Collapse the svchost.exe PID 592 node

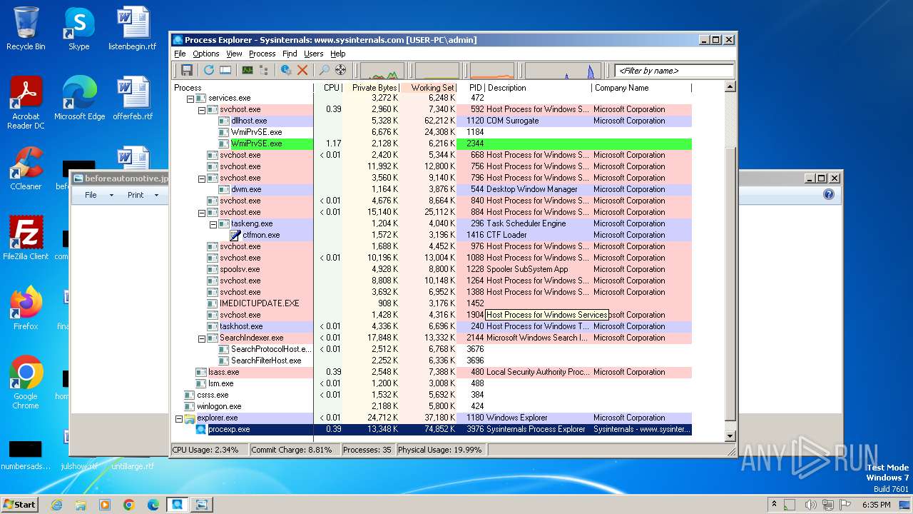coord(202,109)
